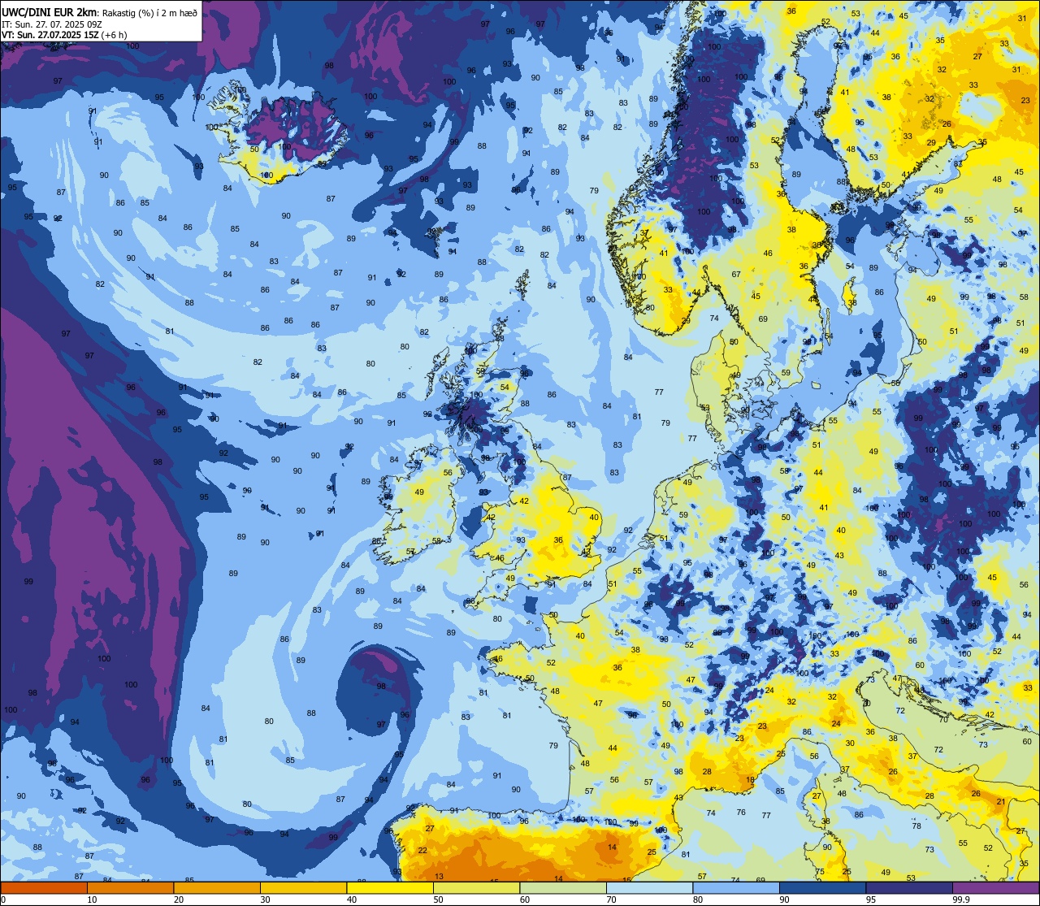Select the gold 30–40 legend swatch
This screenshot has width=1040, height=906.
pos(303,887)
